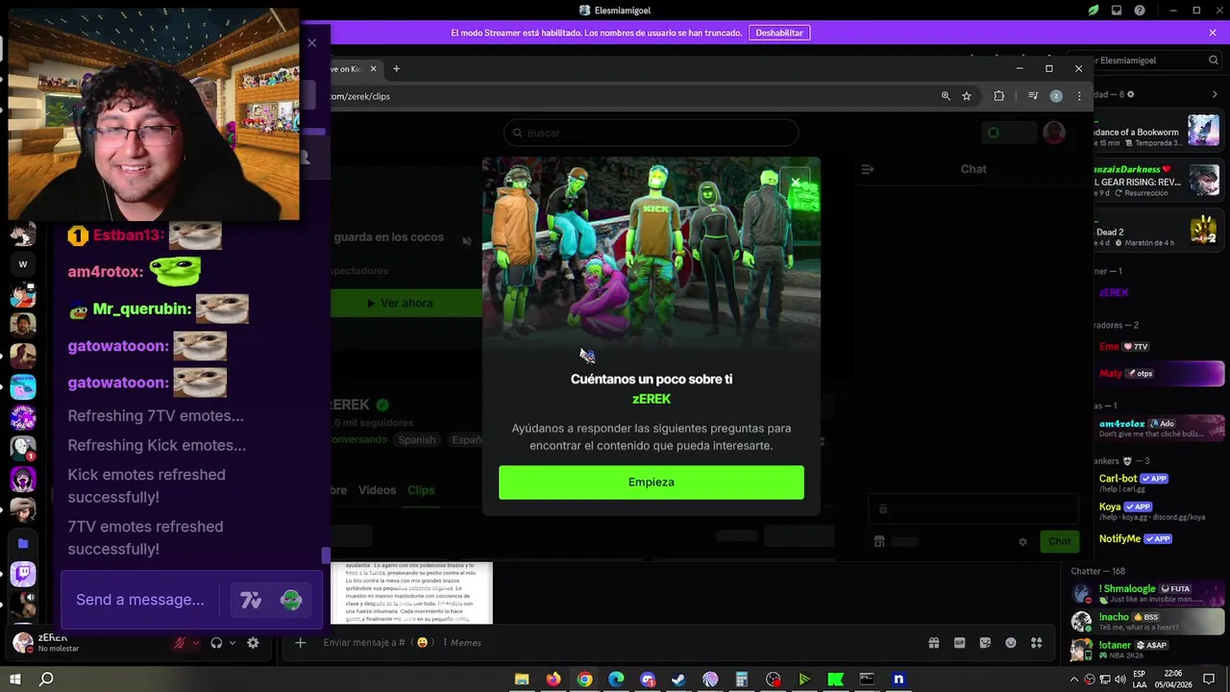Open the Videos tab on Kick page
The image size is (1230, 692).
[377, 490]
